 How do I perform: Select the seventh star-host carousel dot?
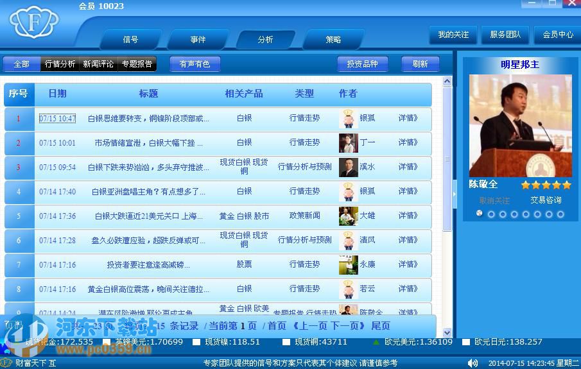[549, 214]
